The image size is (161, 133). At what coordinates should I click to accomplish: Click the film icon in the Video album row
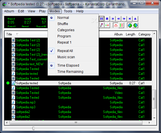point(13,93)
